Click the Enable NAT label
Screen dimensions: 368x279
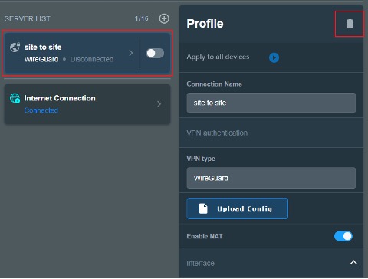[205, 236]
